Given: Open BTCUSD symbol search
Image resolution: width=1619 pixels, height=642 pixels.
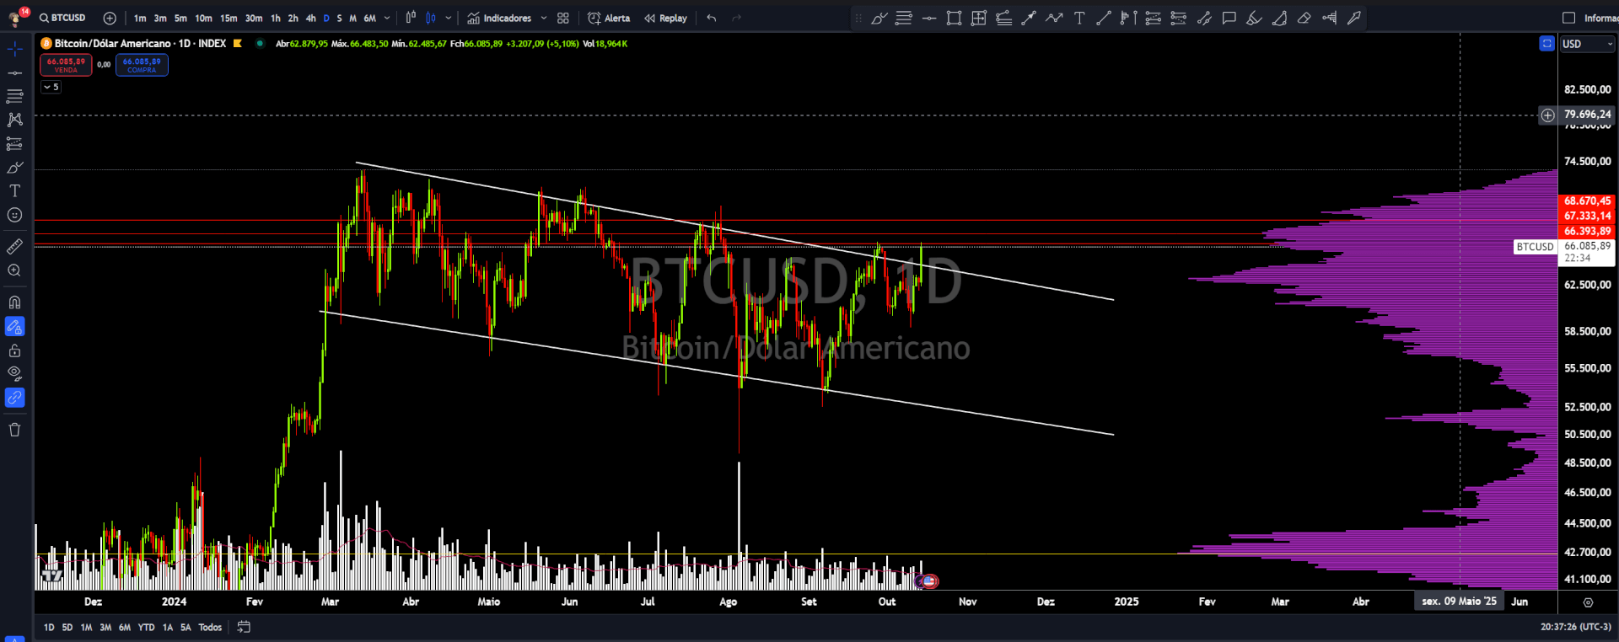Looking at the screenshot, I should [x=62, y=18].
